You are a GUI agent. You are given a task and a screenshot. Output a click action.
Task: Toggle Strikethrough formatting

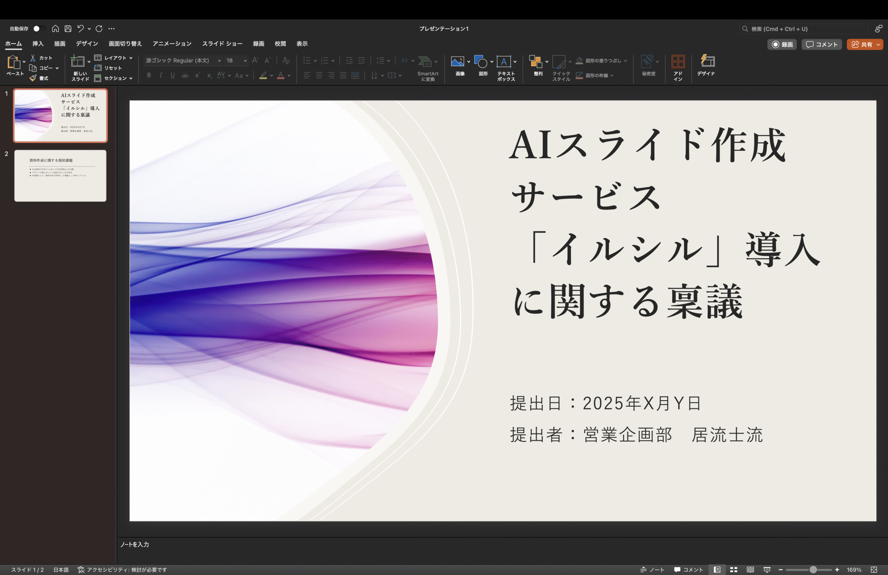185,75
